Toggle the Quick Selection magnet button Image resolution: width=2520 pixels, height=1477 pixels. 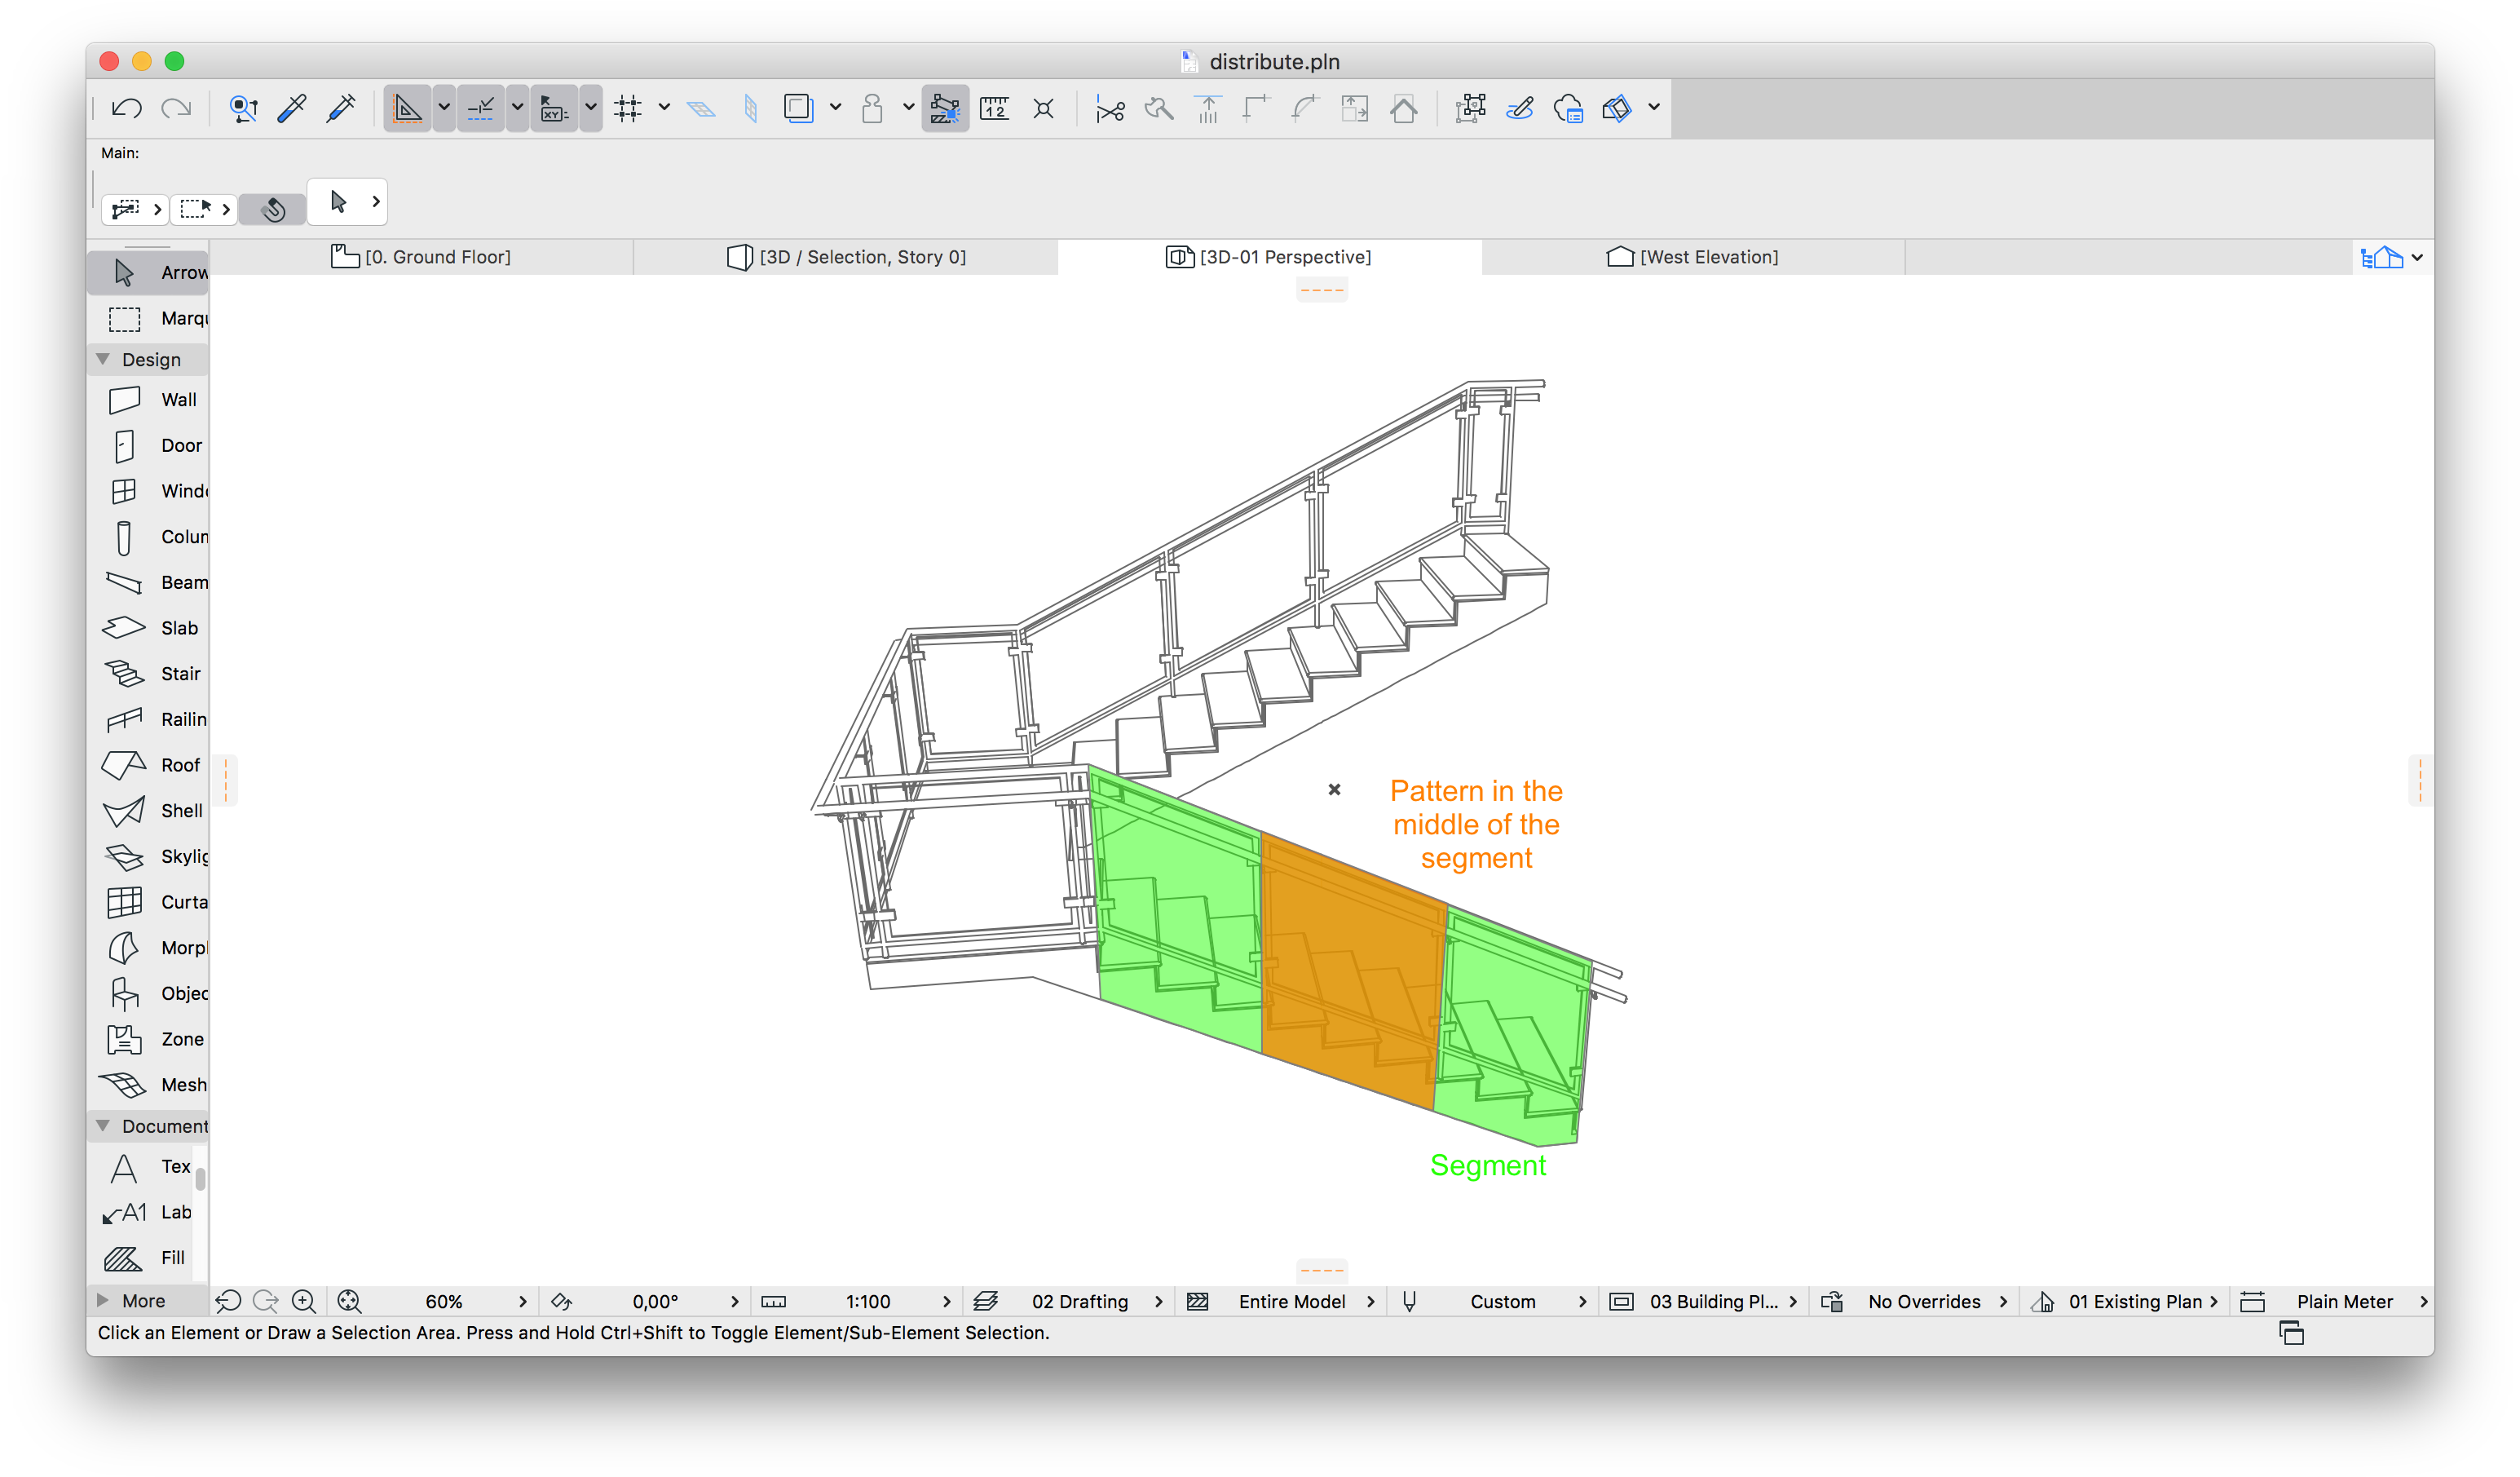click(273, 209)
